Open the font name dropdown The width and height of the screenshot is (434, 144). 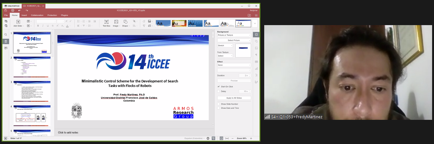pos(46,21)
